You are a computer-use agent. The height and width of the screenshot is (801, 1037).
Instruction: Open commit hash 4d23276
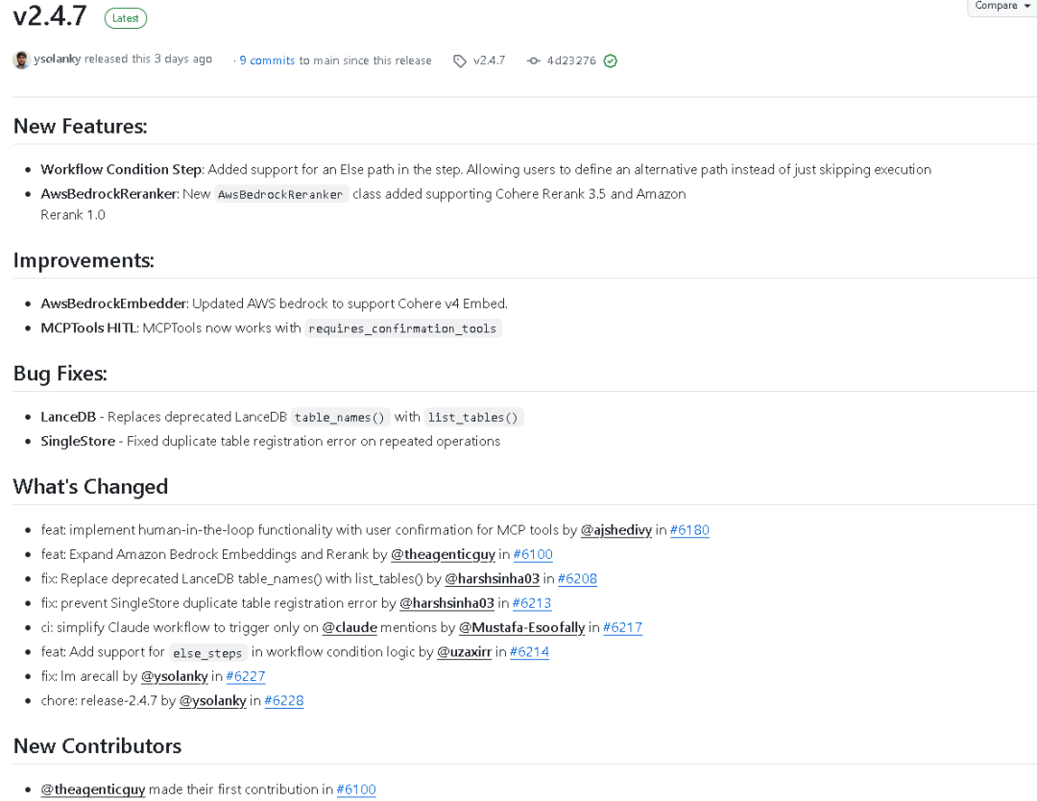(x=571, y=61)
